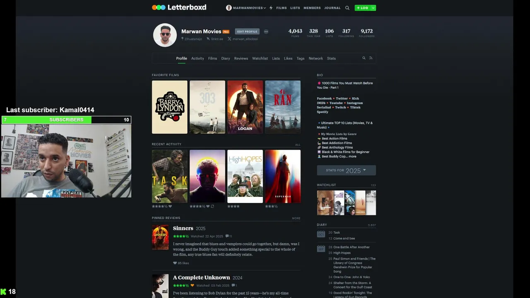Select the Profile tab

pyautogui.click(x=181, y=58)
